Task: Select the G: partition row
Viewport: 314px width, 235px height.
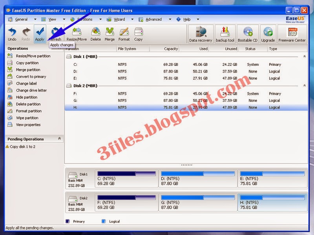Action: [186, 101]
